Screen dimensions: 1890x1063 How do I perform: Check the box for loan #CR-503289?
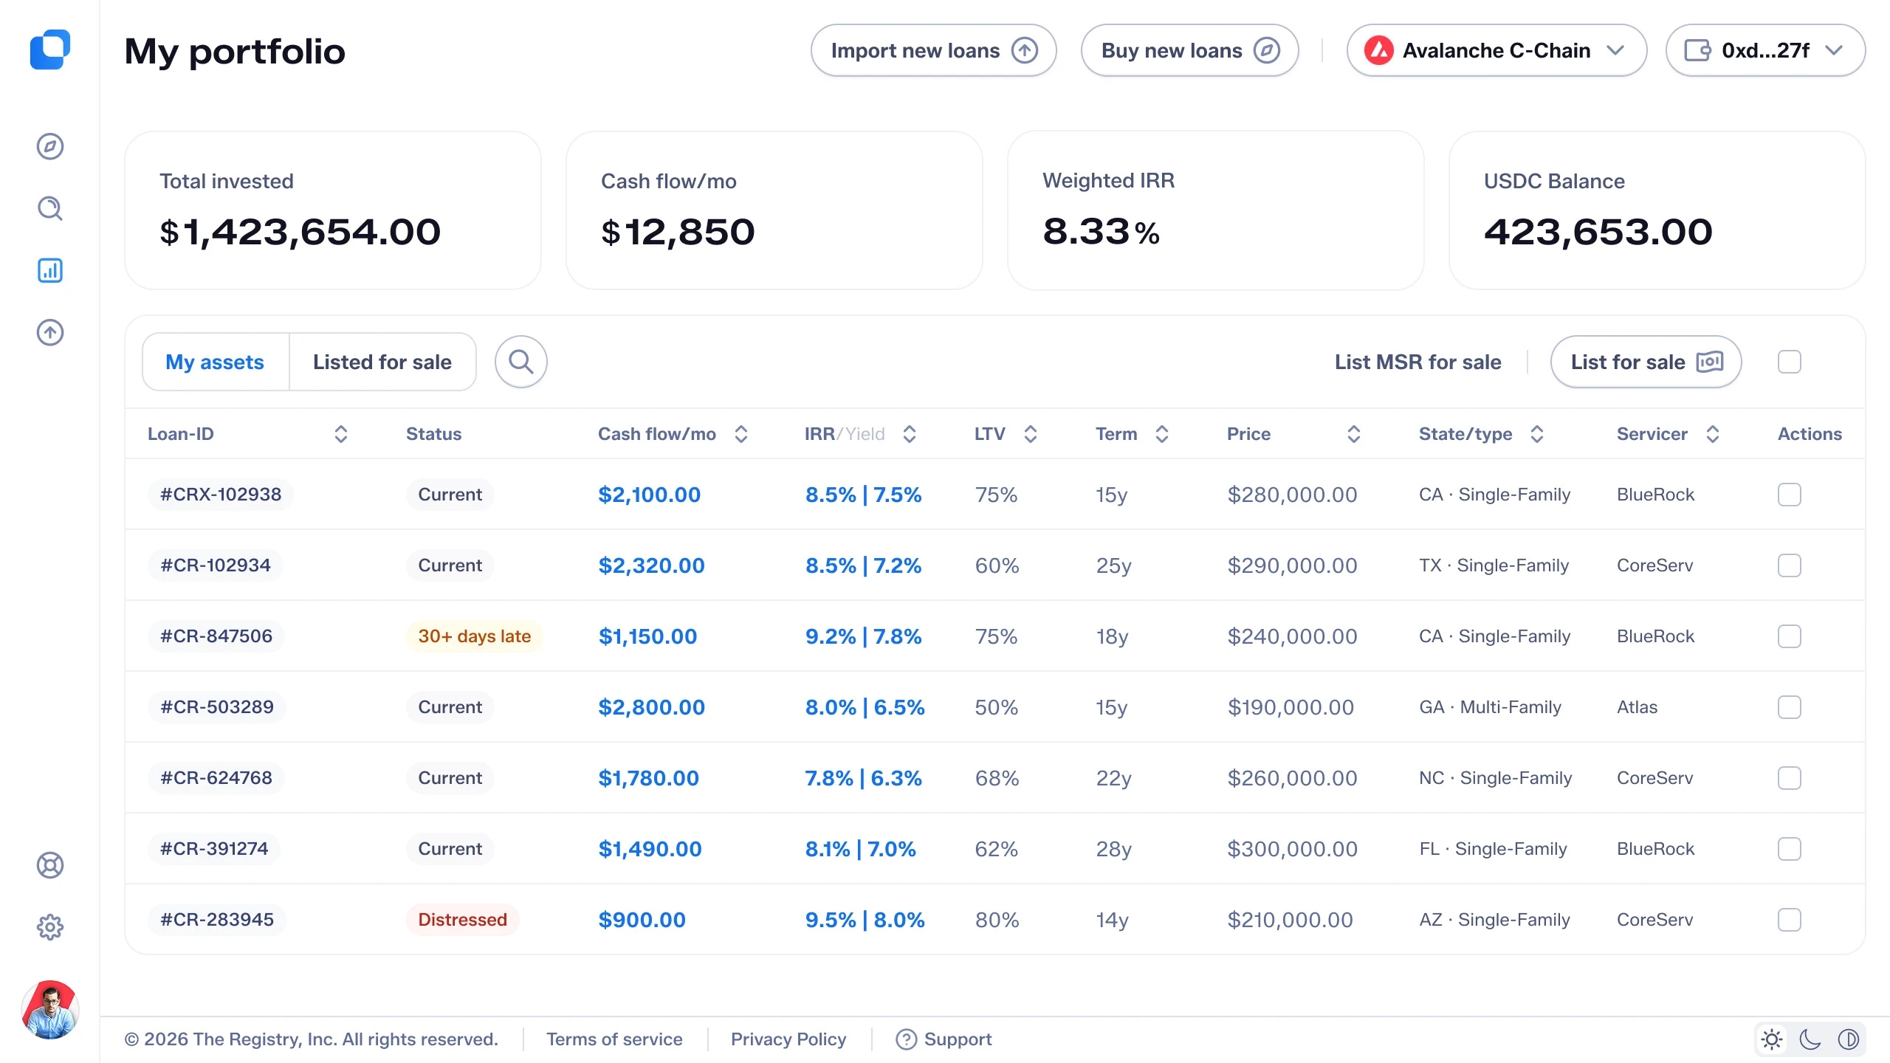click(x=1790, y=707)
